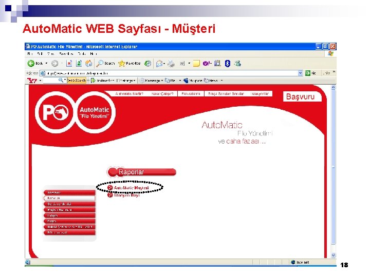
Task: Click the Windows flag logo in menu bar
Action: (x=330, y=54)
